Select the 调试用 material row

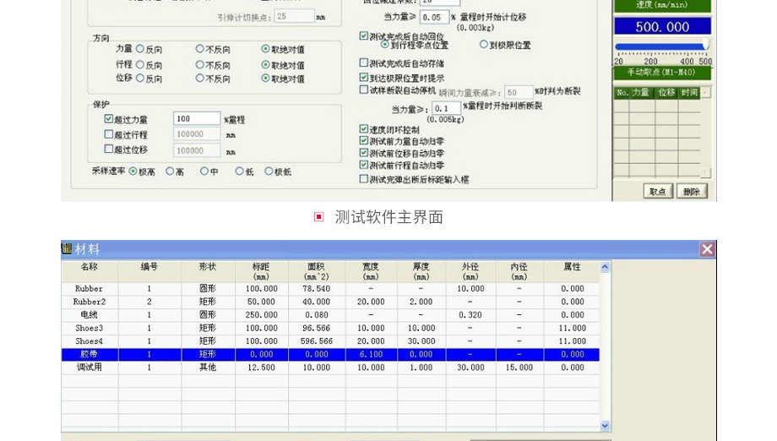89,367
